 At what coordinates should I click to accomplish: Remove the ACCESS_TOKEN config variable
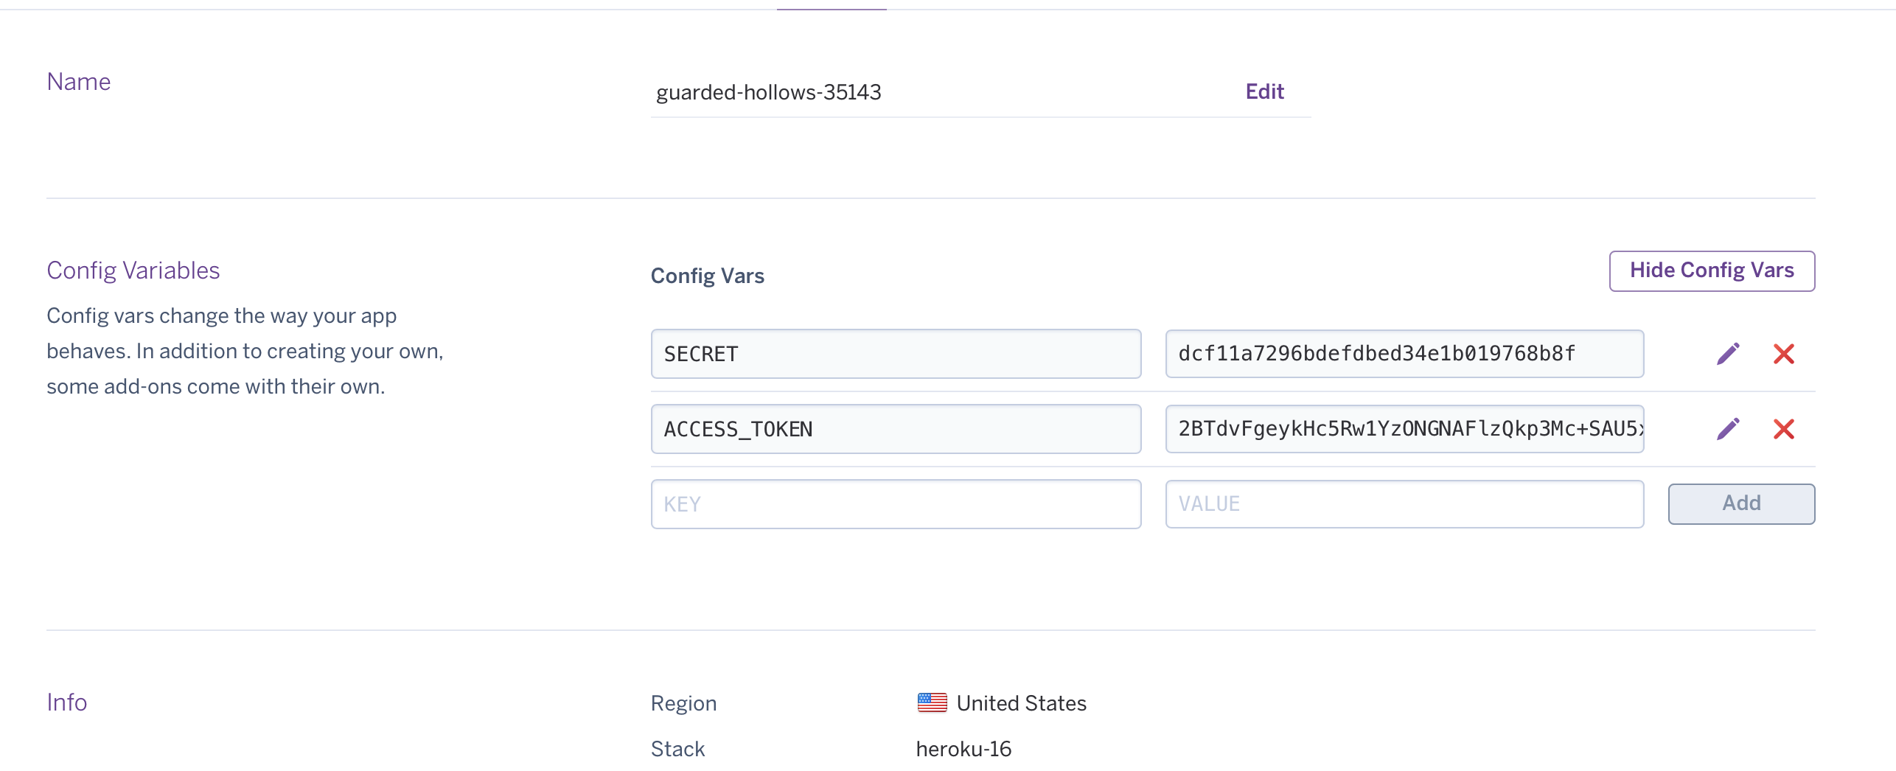(1783, 429)
